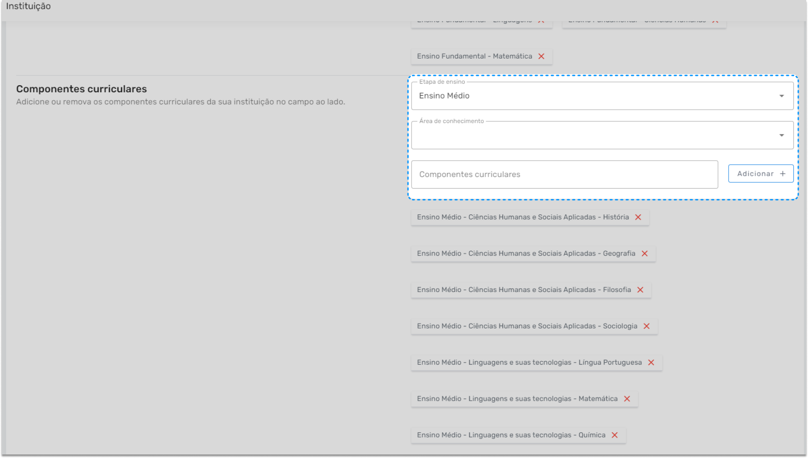The width and height of the screenshot is (808, 458).
Task: Focus the Componentes curriculares text field
Action: tap(565, 174)
